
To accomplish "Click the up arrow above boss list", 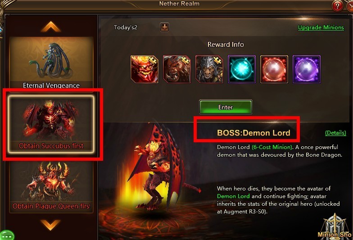I will pyautogui.click(x=51, y=27).
